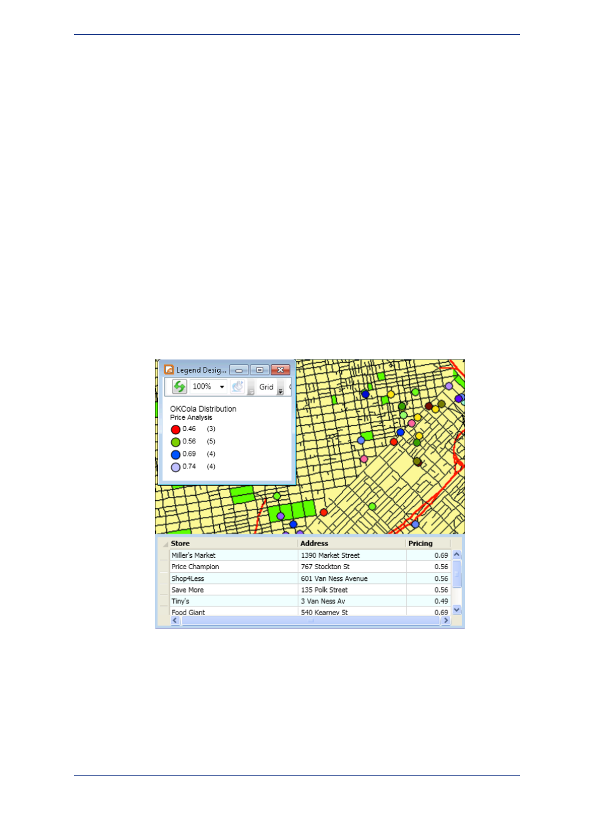
Task: Click the 3 Van Ness Av address cell
Action: click(352, 601)
